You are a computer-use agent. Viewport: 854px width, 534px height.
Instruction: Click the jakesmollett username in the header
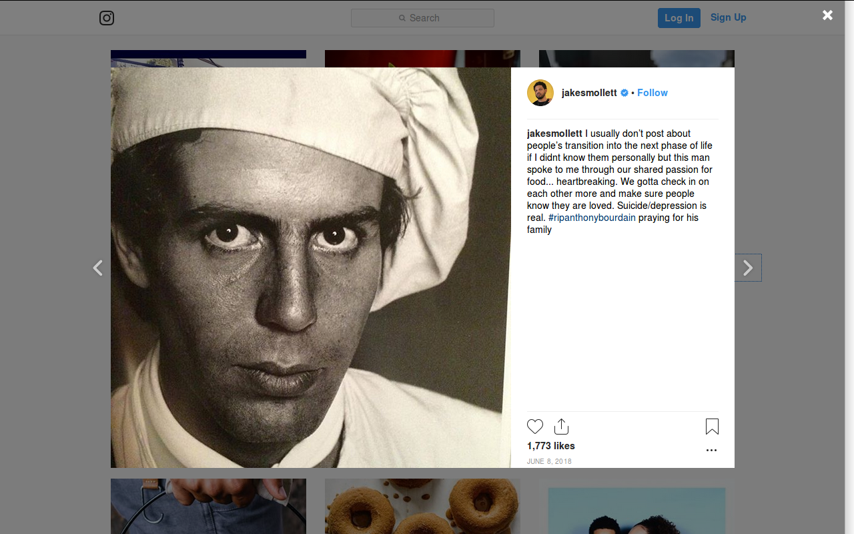click(589, 93)
